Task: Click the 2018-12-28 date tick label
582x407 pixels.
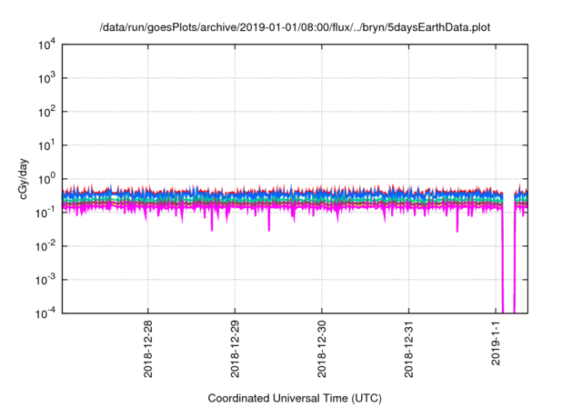Action: pyautogui.click(x=147, y=349)
